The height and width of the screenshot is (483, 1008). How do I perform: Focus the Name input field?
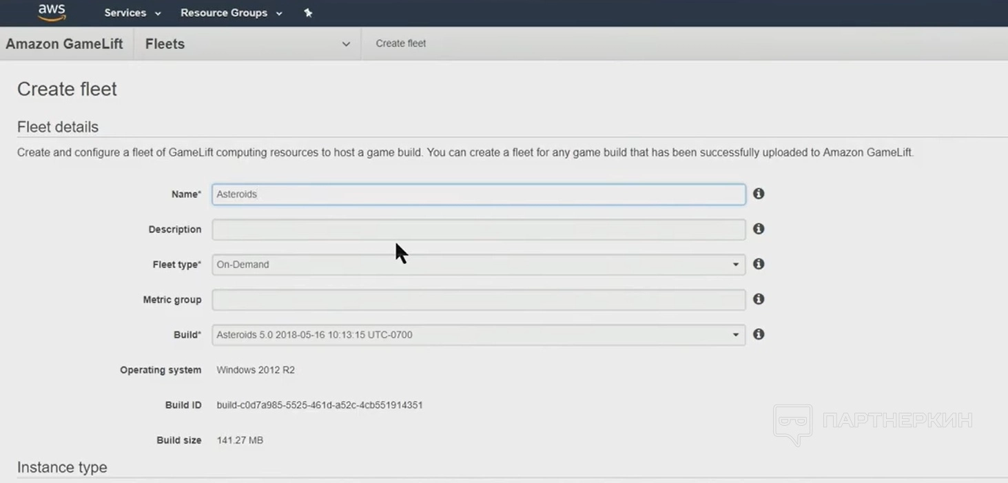point(478,194)
